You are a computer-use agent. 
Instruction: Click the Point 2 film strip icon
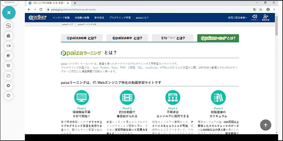(127, 98)
